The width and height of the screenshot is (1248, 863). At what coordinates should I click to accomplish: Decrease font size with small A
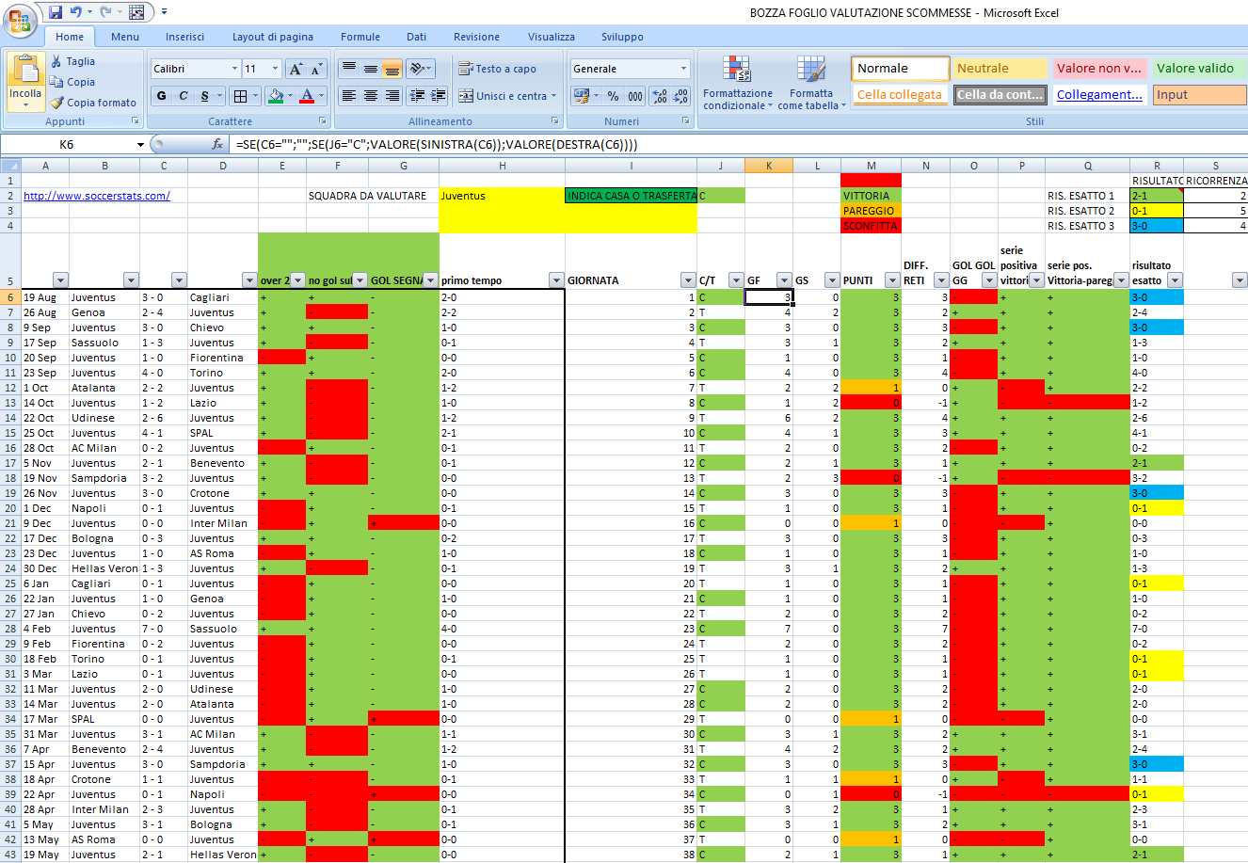click(x=316, y=69)
